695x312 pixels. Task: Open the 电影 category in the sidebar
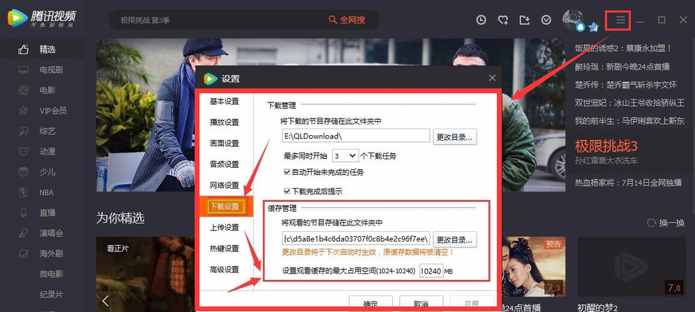[47, 91]
